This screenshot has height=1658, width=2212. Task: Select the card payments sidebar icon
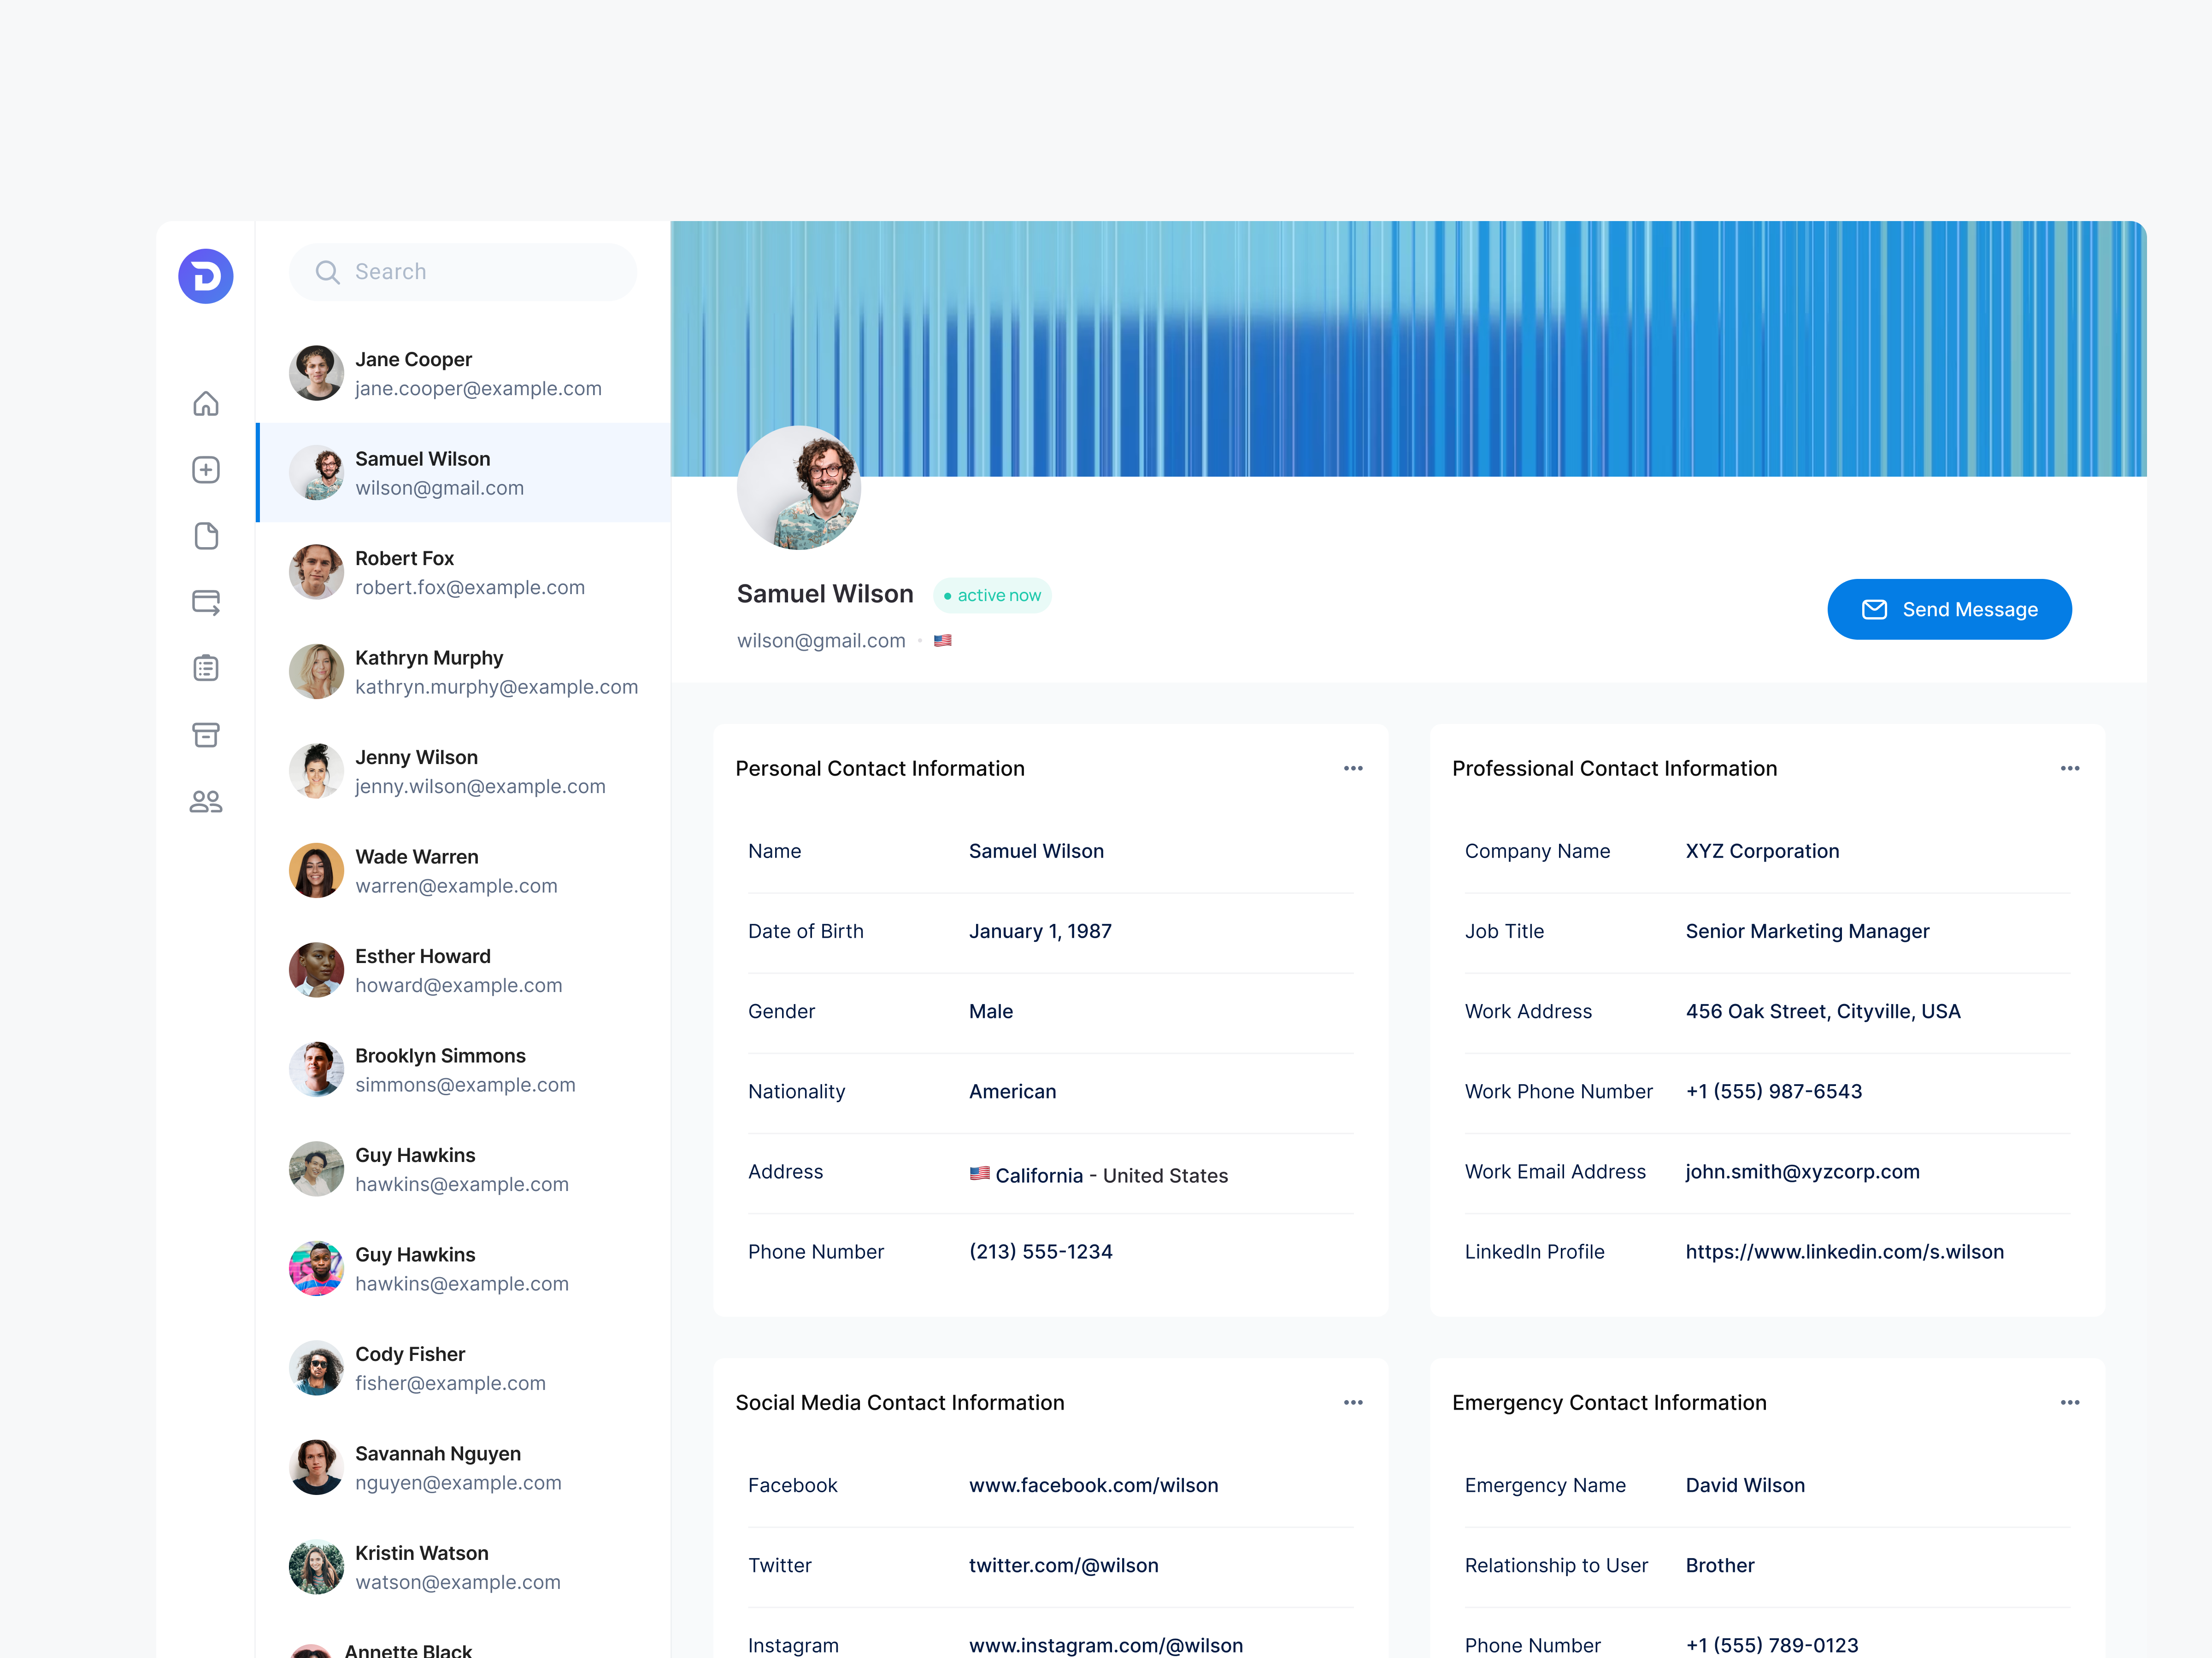[205, 601]
